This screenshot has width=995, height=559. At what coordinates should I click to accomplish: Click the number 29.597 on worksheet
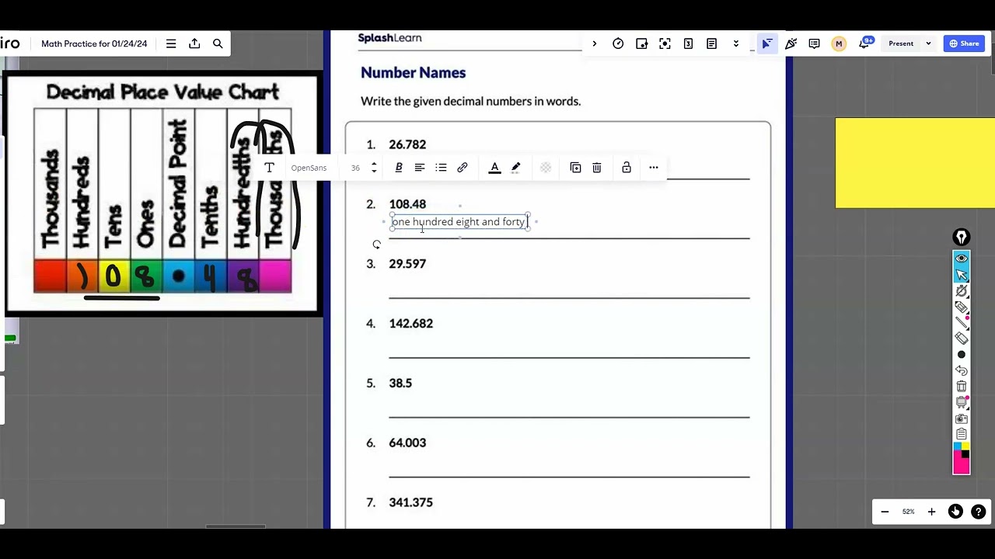click(407, 264)
